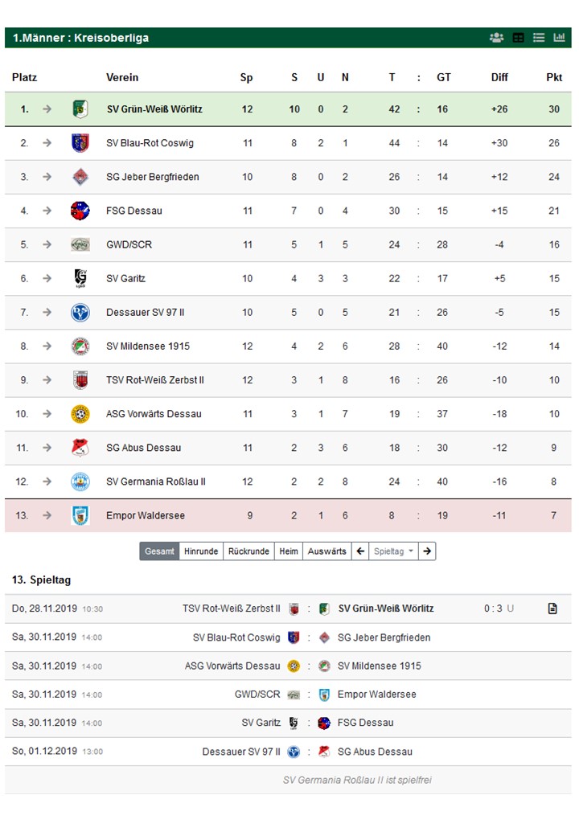Expand the Spieltag dropdown
The width and height of the screenshot is (579, 836).
[x=393, y=551]
